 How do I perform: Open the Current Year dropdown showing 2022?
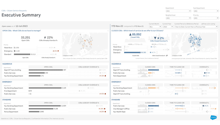tap(168, 27)
